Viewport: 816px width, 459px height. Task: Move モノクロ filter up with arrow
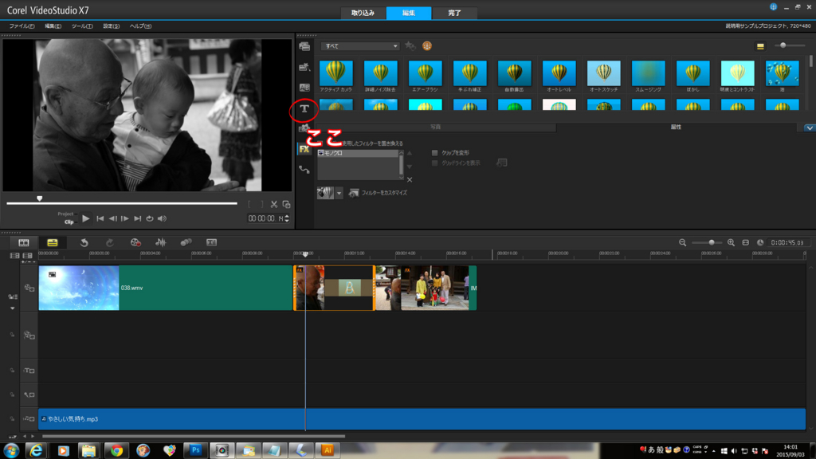pyautogui.click(x=410, y=154)
